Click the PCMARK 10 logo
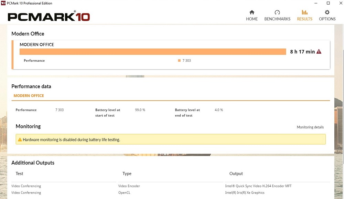344x199 pixels. pyautogui.click(x=49, y=17)
